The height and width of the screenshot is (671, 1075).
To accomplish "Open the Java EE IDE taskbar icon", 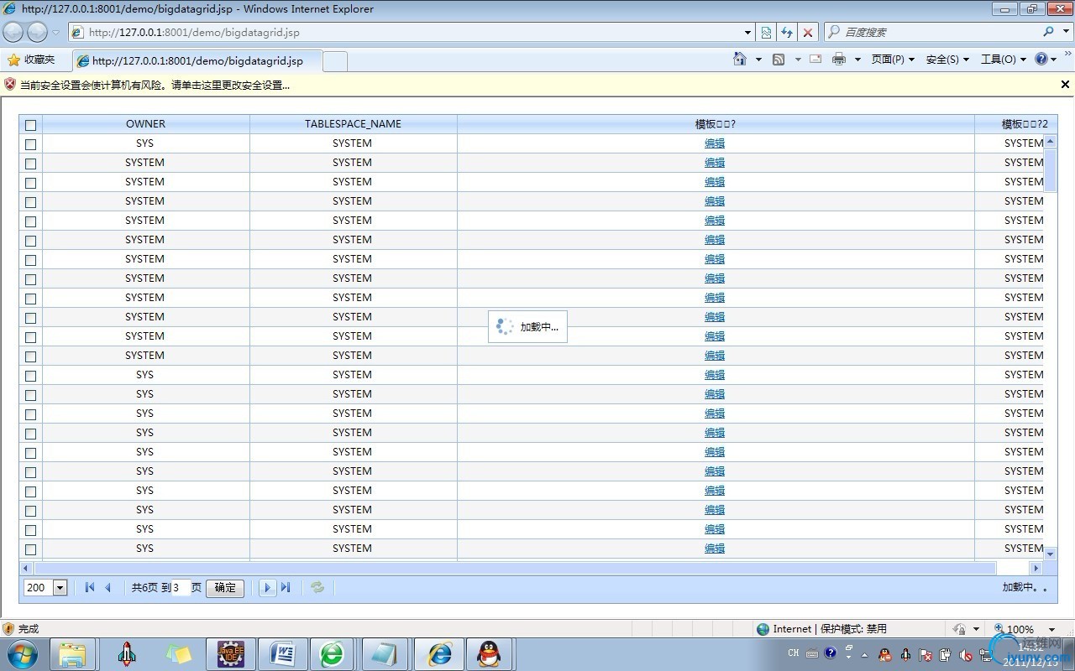I will (x=230, y=653).
